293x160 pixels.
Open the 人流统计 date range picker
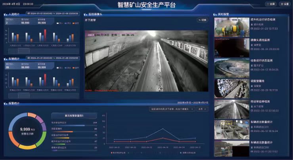click(53, 13)
